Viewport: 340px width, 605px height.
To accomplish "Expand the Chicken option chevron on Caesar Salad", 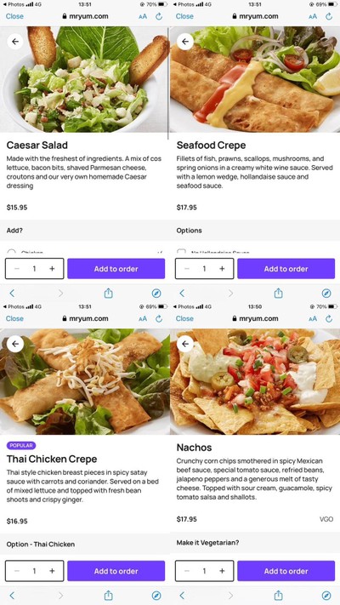I will 160,253.
